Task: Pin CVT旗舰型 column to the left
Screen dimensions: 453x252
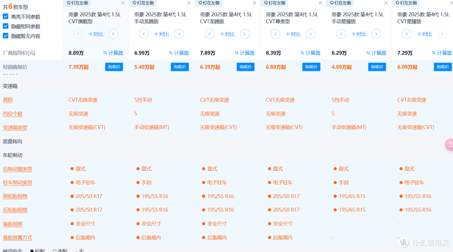Action: coord(77,3)
